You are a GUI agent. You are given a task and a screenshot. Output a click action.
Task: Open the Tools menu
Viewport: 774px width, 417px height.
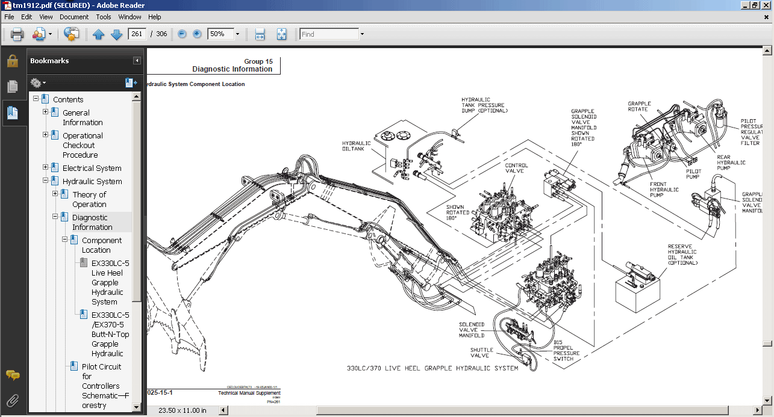point(104,17)
